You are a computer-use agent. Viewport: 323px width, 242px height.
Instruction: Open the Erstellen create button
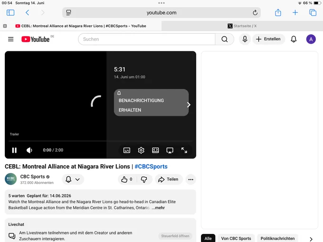(268, 39)
